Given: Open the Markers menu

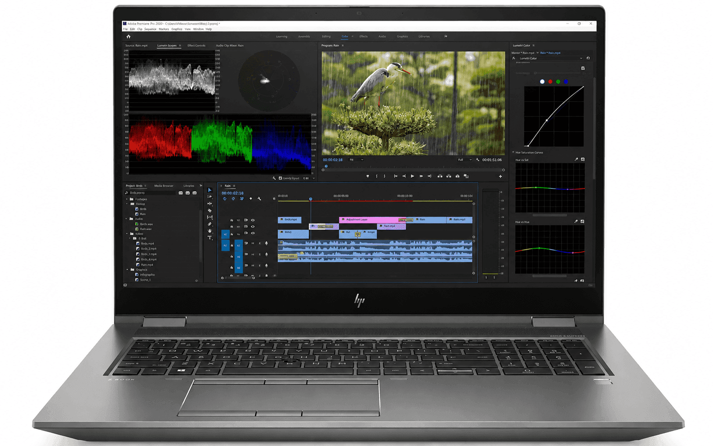Looking at the screenshot, I should [164, 29].
